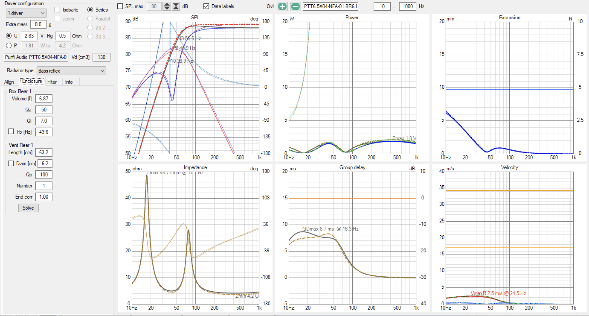This screenshot has height=316, width=589.
Task: Click the SPL max value 90 field
Action: tap(154, 6)
